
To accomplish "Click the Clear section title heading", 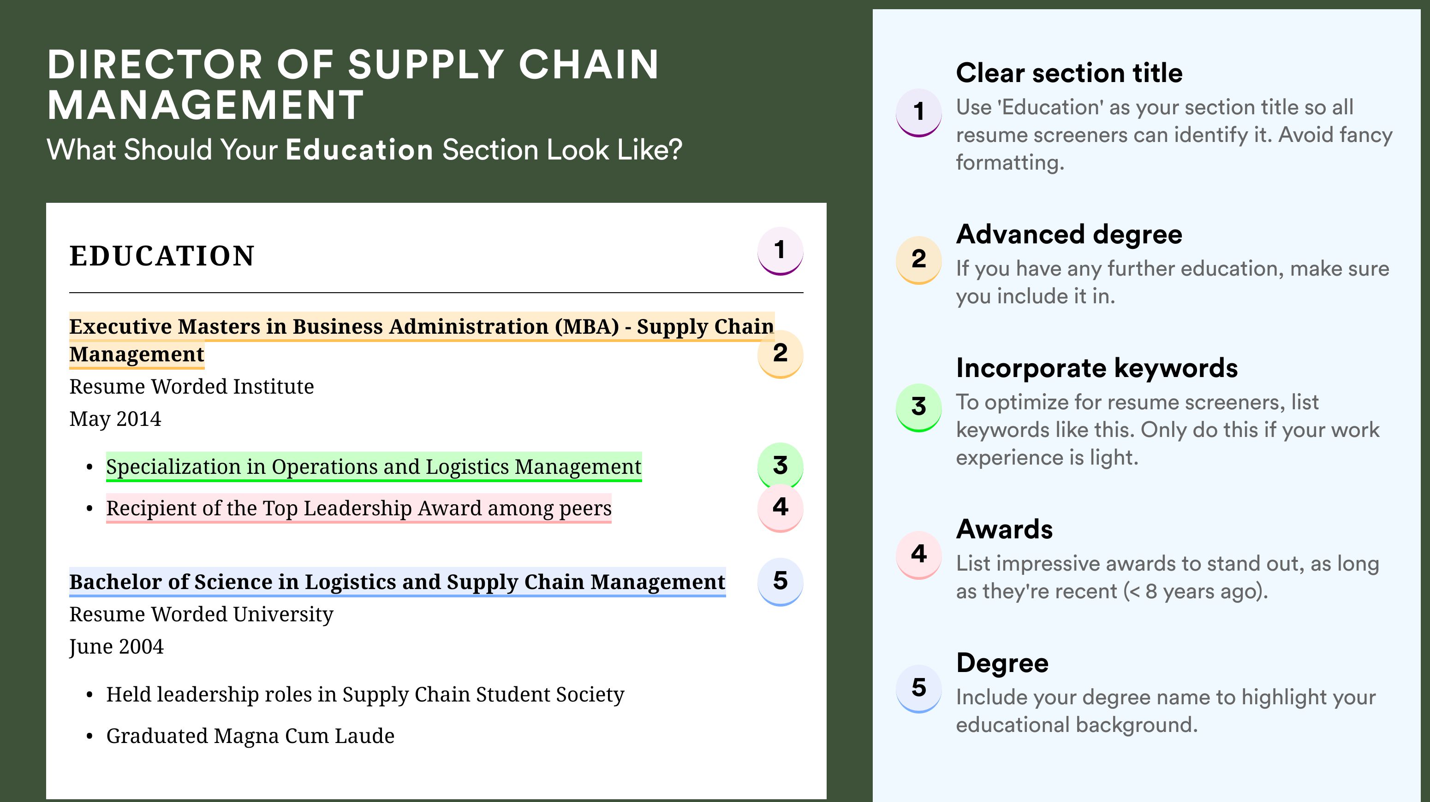I will pos(1069,73).
